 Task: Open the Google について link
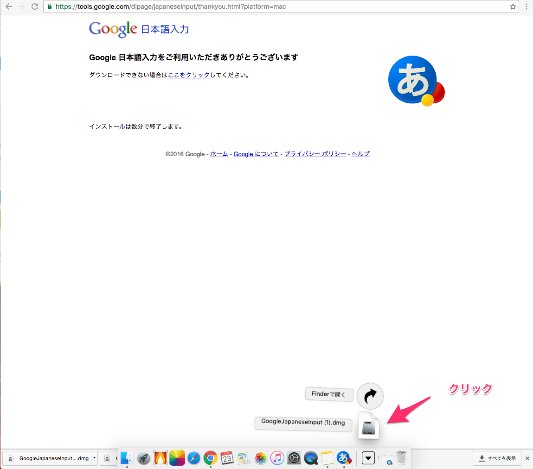256,154
